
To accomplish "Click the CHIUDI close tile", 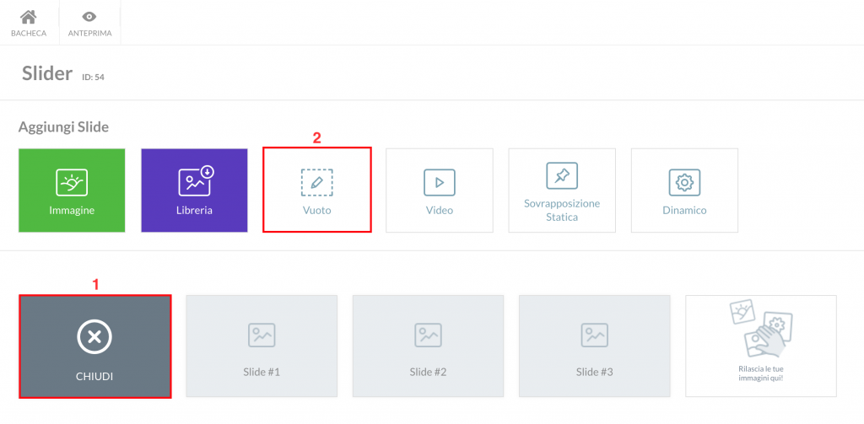I will [94, 346].
